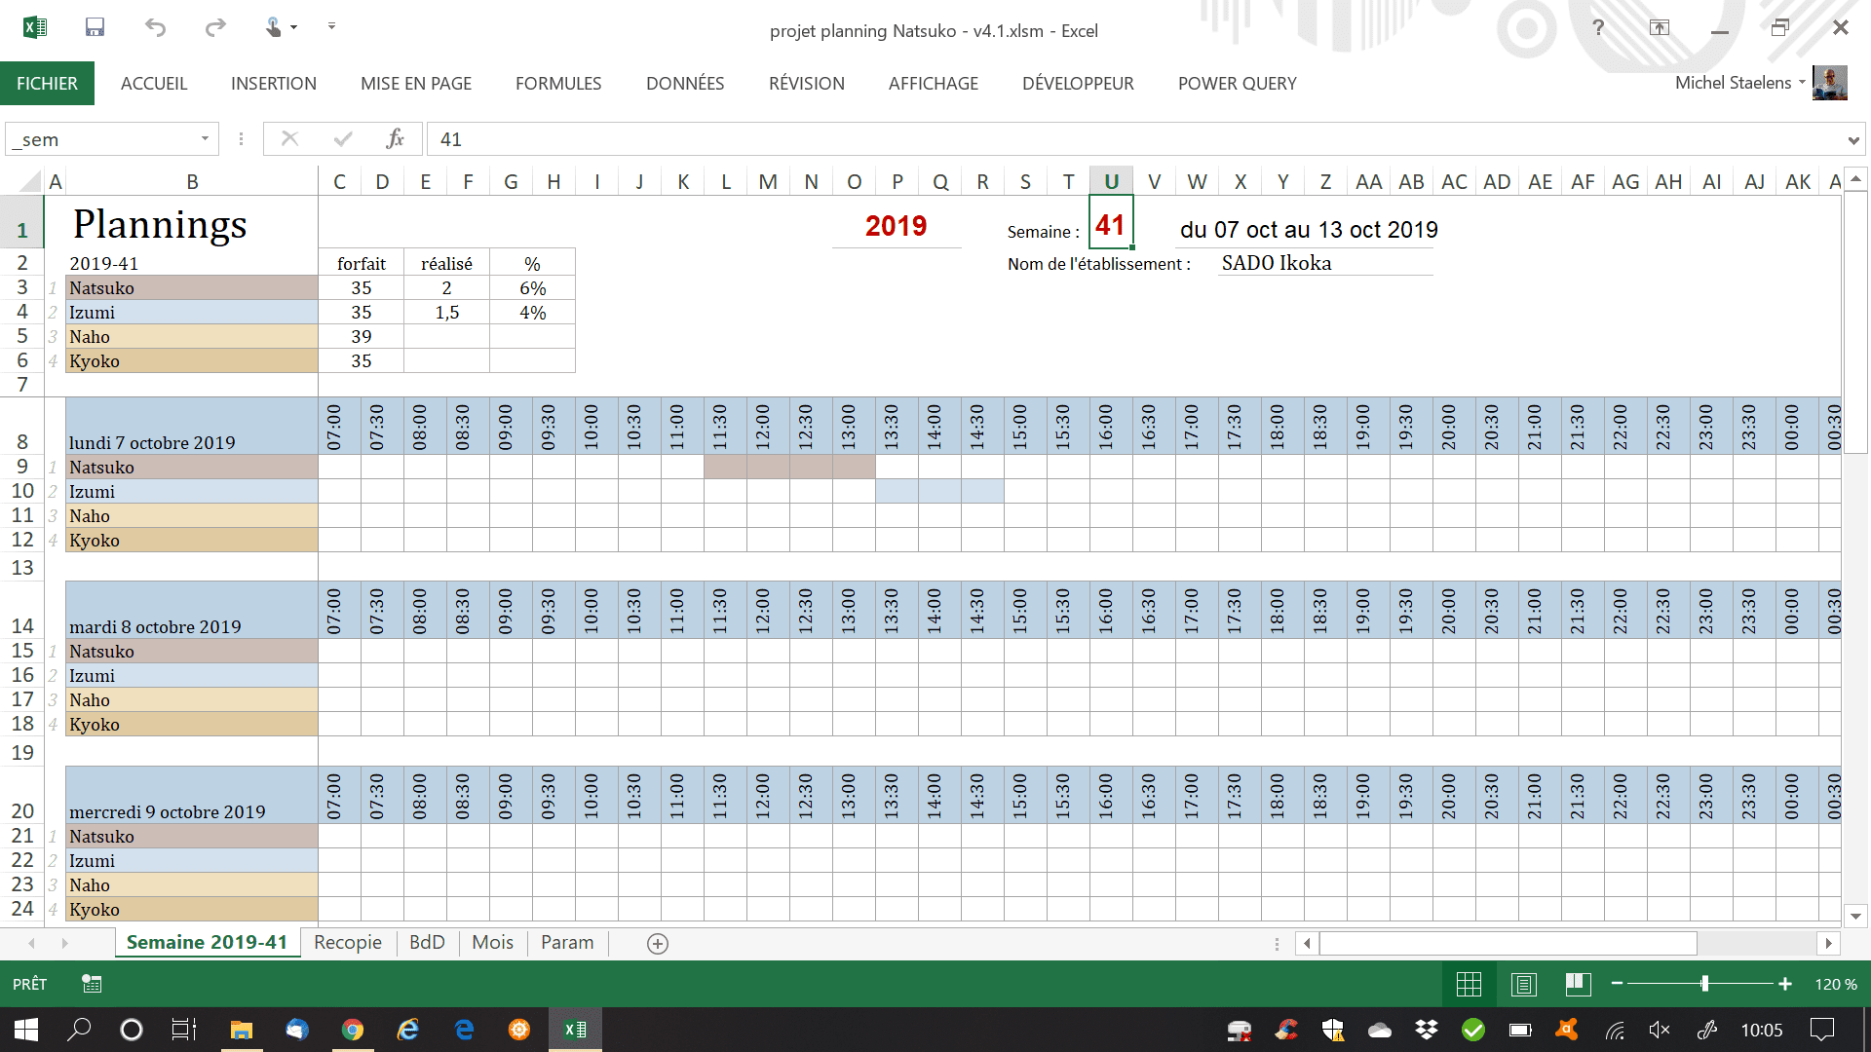The image size is (1871, 1052).
Task: Expand the Name Box dropdown
Action: click(x=205, y=139)
